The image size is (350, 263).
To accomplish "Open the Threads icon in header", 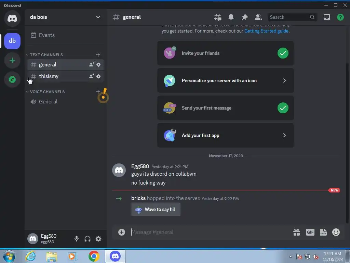I will pyautogui.click(x=218, y=17).
